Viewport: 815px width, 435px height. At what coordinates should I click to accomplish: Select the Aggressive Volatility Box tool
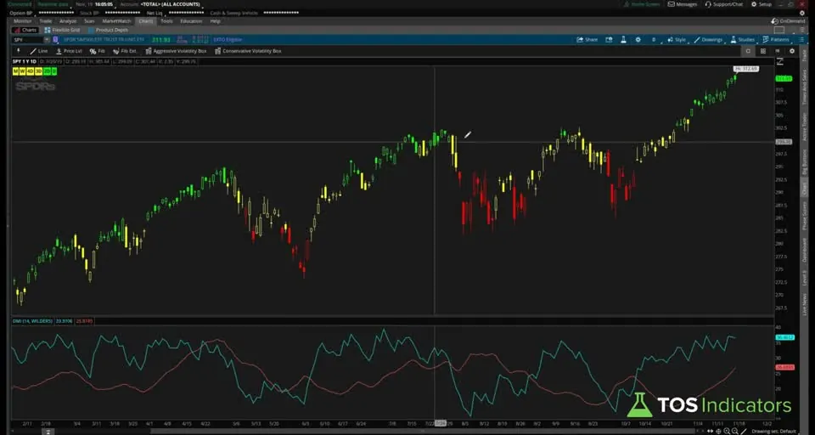[x=176, y=51]
